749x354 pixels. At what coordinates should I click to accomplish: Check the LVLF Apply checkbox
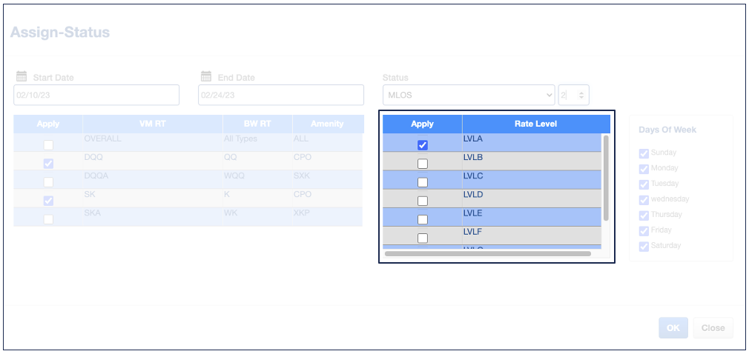coord(423,238)
